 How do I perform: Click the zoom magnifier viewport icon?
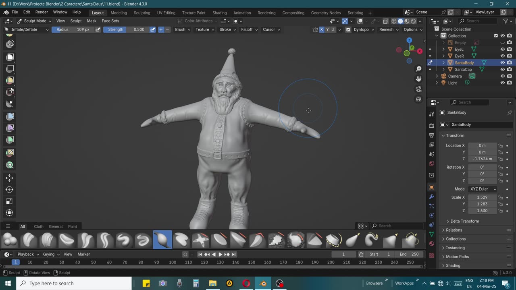pos(419,69)
